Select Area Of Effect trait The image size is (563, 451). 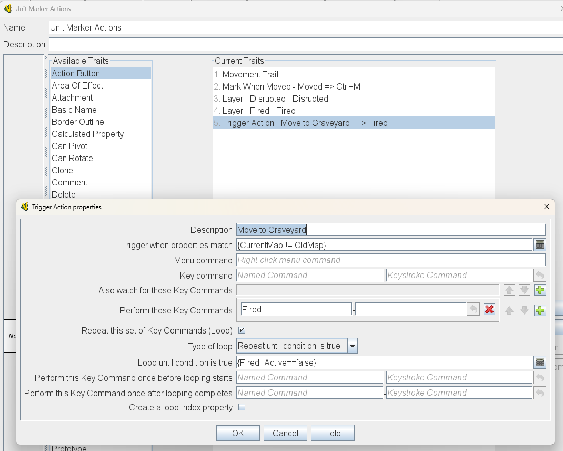click(101, 85)
